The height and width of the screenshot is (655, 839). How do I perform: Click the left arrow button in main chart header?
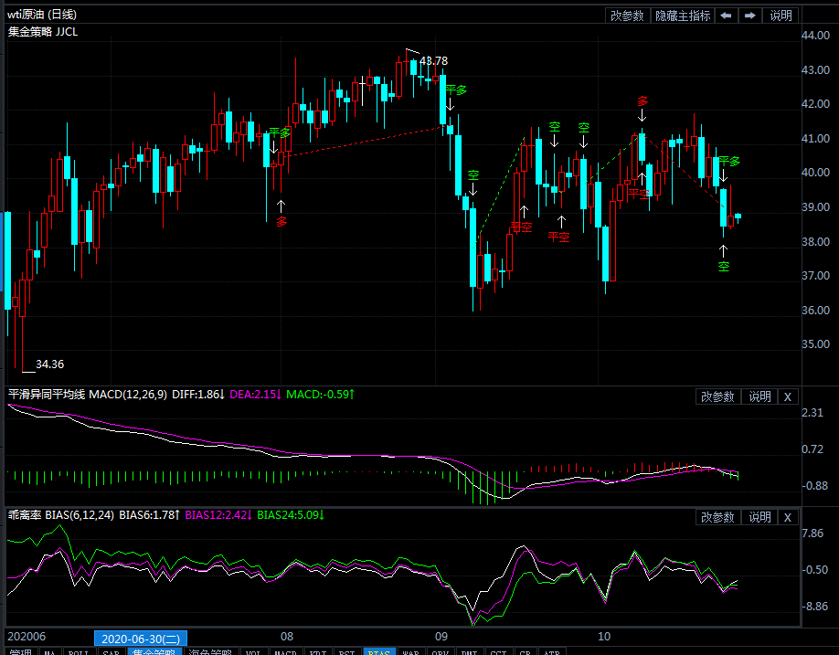726,16
